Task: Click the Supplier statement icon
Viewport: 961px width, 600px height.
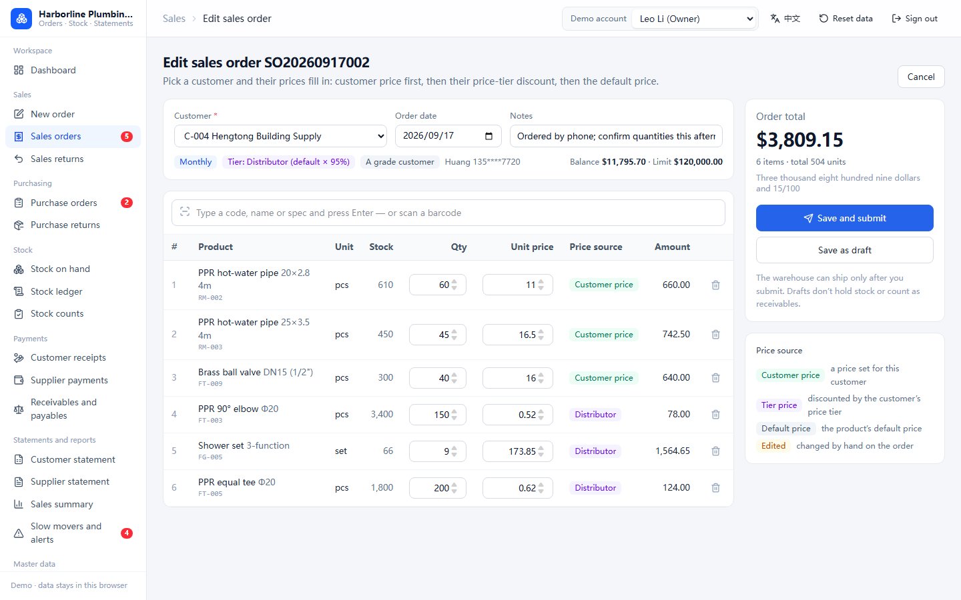Action: click(x=19, y=481)
